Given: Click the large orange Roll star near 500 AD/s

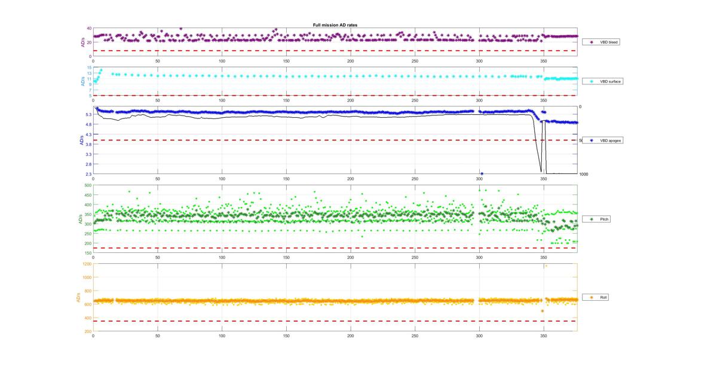Looking at the screenshot, I should pos(542,311).
